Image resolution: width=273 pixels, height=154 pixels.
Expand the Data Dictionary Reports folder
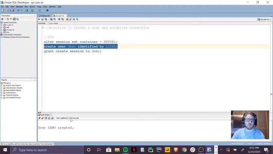tap(2, 88)
